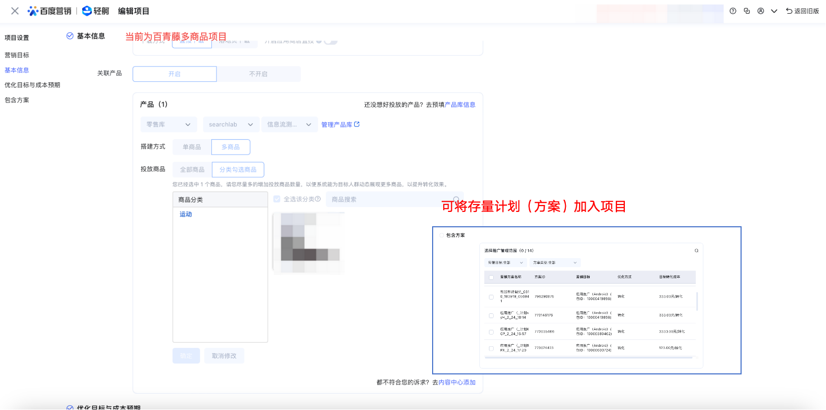Click the 返回旧版 link

pyautogui.click(x=802, y=11)
